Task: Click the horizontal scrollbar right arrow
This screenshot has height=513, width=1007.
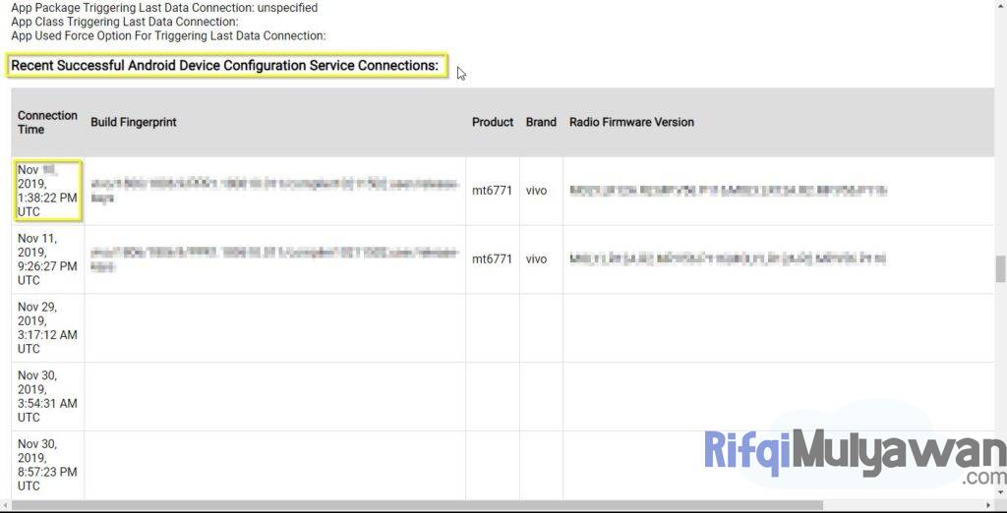Action: (987, 506)
